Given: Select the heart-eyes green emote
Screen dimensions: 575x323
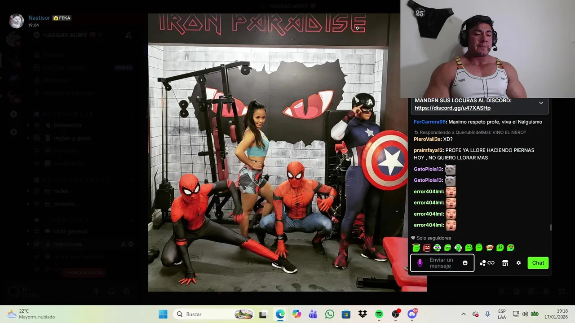Looking at the screenshot, I should click(510, 248).
